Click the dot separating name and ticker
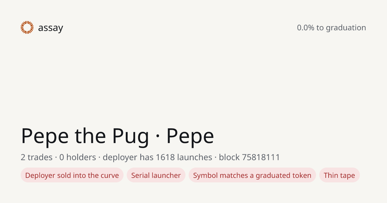Image resolution: width=387 pixels, height=203 pixels. 158,137
